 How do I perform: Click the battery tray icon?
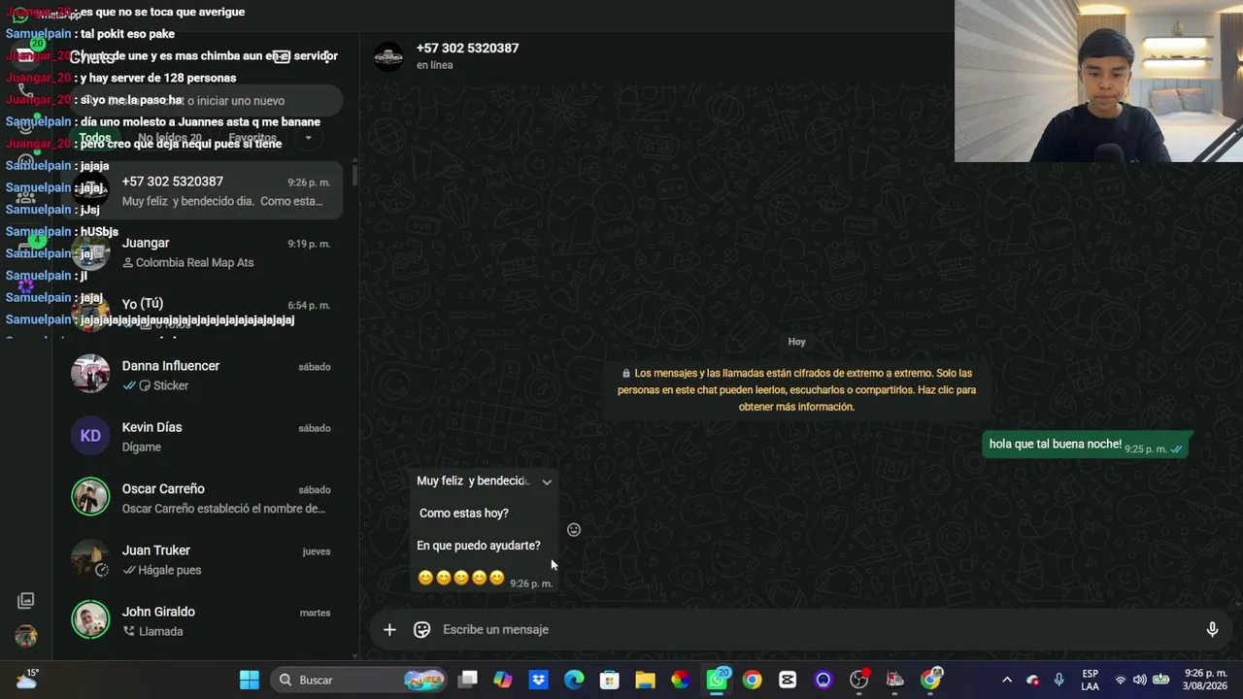[1160, 680]
